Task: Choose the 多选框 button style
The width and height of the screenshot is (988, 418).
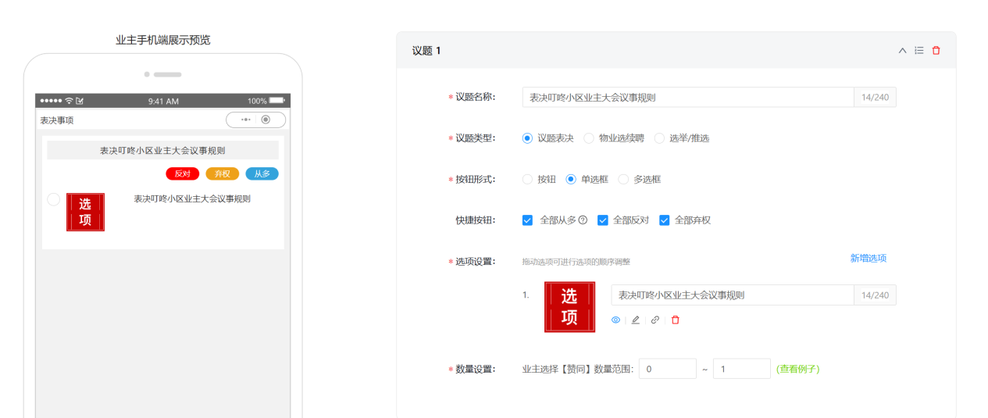Action: pyautogui.click(x=623, y=180)
